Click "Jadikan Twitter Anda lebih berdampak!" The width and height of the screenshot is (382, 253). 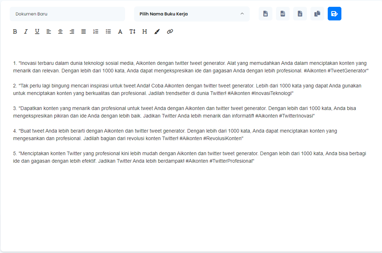click(x=141, y=161)
